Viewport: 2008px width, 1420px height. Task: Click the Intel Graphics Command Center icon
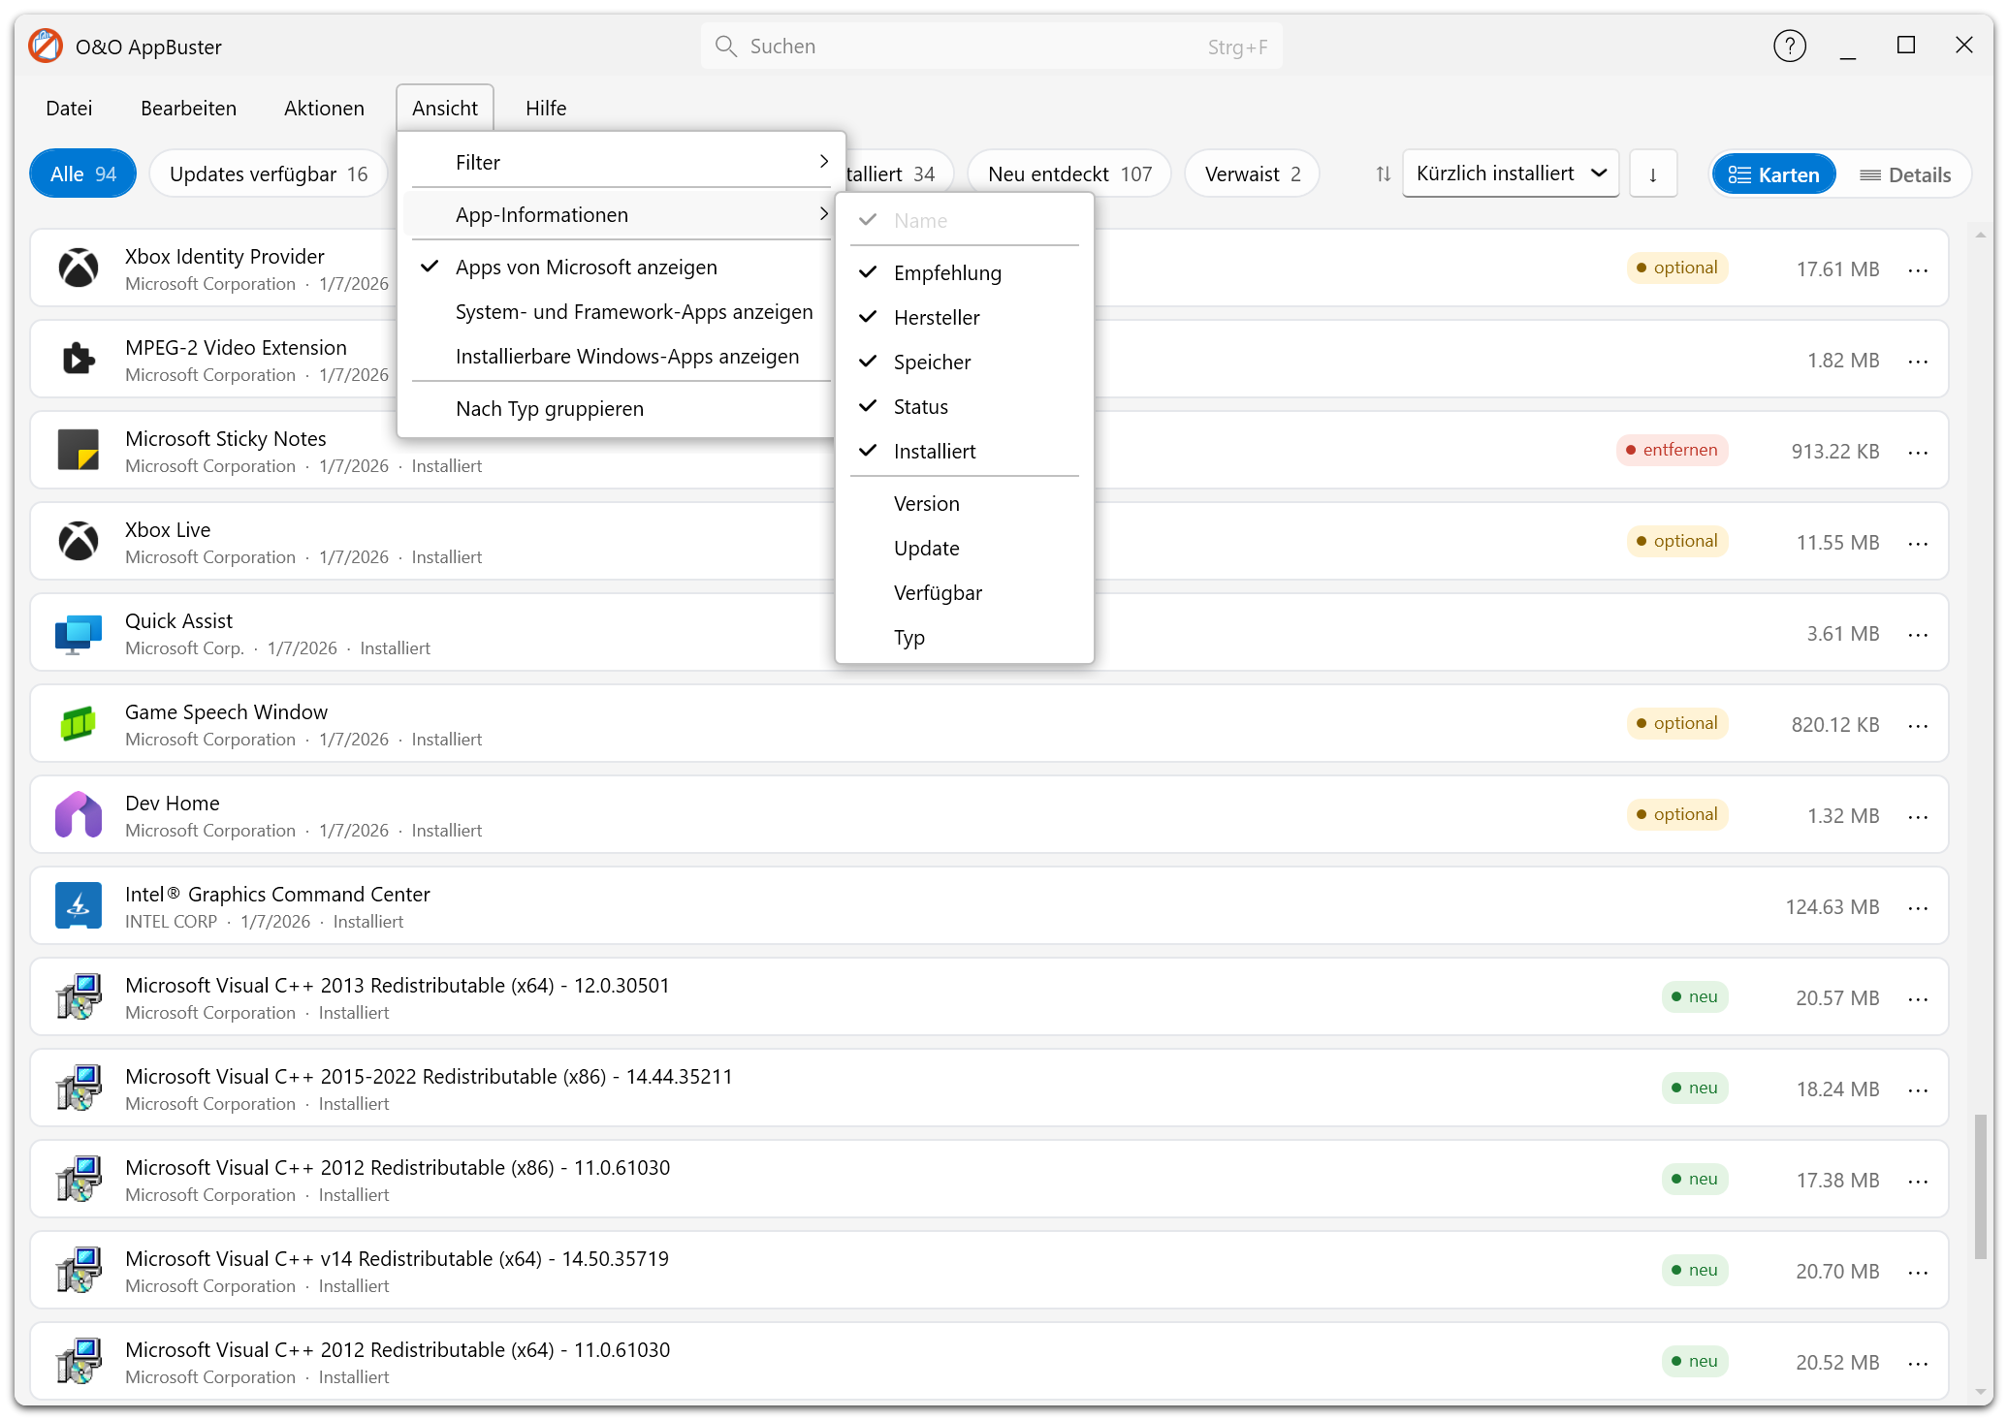click(79, 906)
